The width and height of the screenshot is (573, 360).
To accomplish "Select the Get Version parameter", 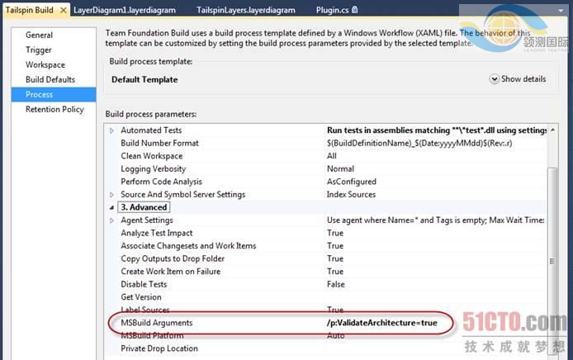I will click(x=140, y=297).
